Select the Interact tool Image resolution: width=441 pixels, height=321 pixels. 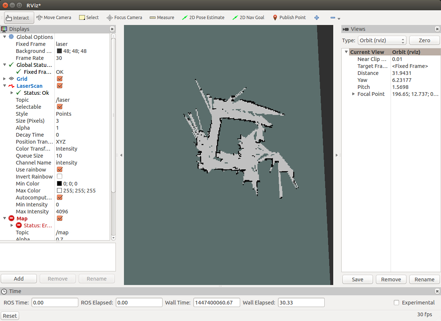click(18, 18)
